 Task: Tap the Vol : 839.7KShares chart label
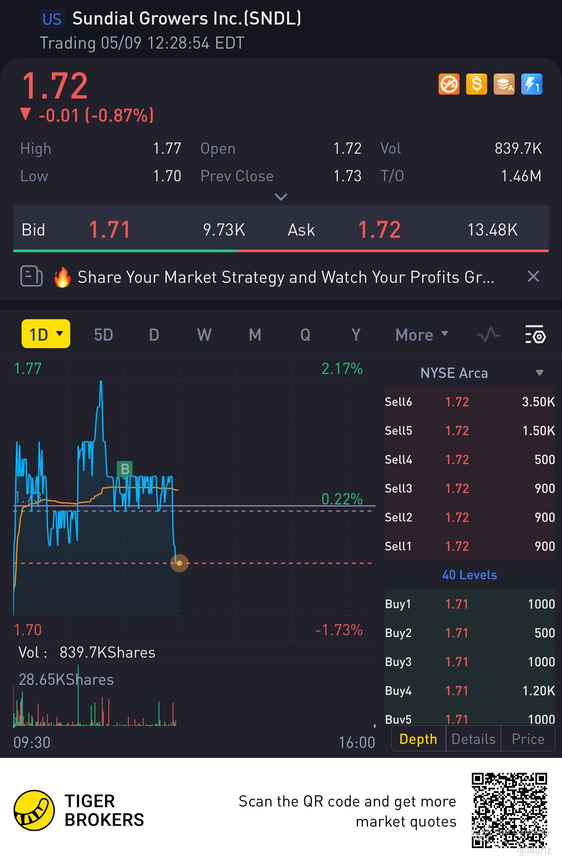point(87,652)
